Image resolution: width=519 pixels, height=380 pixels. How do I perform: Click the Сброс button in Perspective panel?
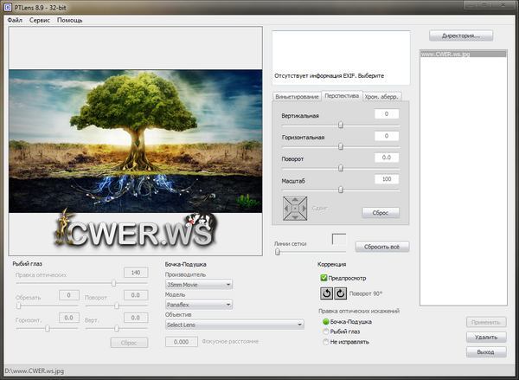(381, 213)
